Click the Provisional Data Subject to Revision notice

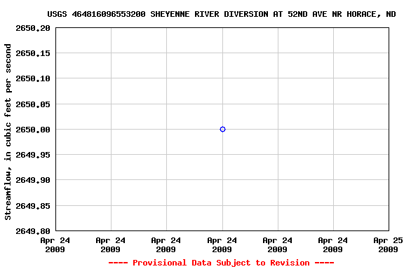tap(221, 263)
